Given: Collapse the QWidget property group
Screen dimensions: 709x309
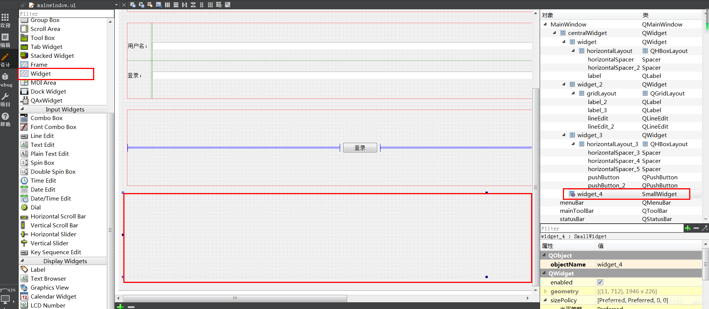Looking at the screenshot, I should [544, 273].
